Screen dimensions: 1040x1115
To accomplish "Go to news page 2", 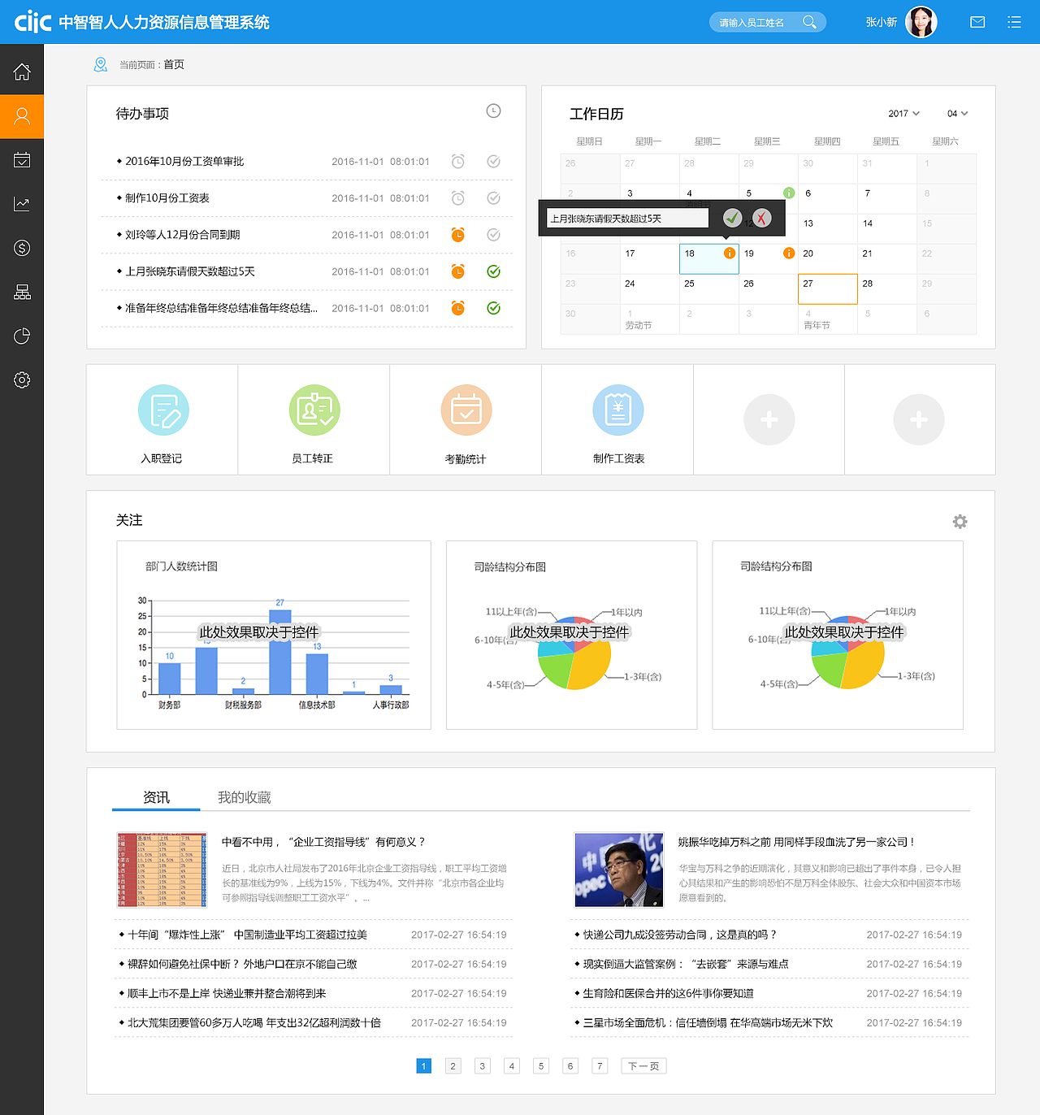I will tap(453, 1066).
